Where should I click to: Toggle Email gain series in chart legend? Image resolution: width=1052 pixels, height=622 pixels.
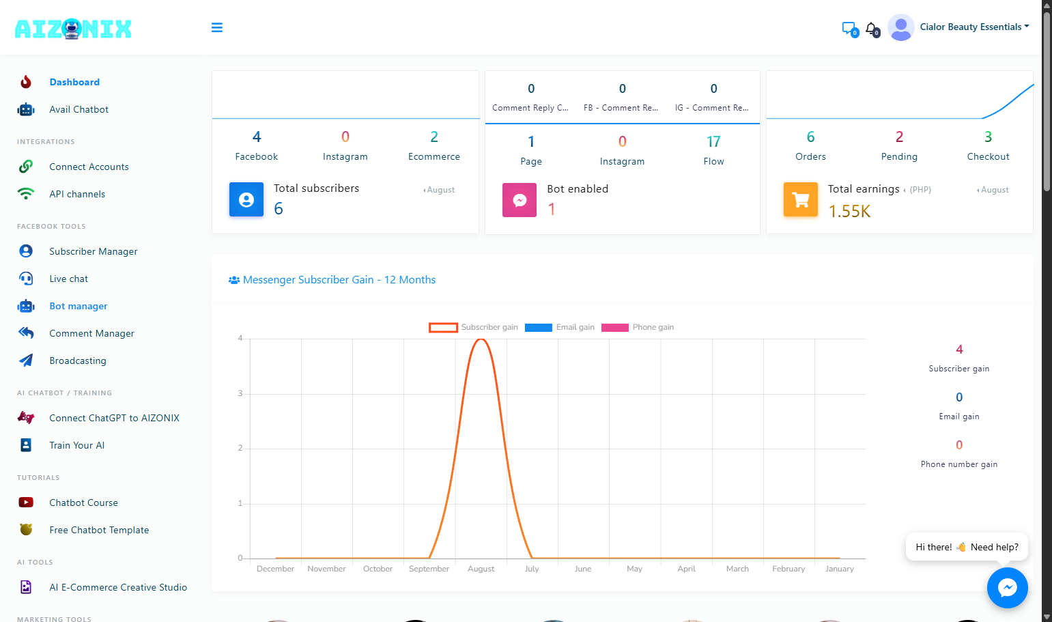tap(560, 328)
